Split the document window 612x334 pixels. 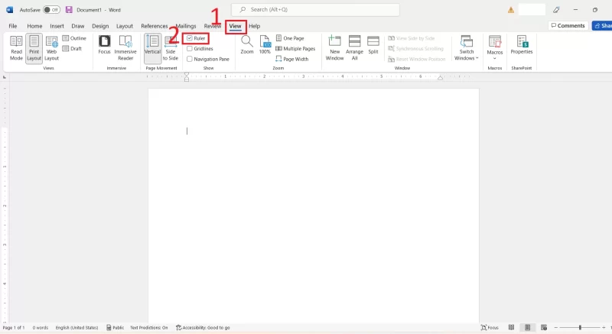point(373,45)
